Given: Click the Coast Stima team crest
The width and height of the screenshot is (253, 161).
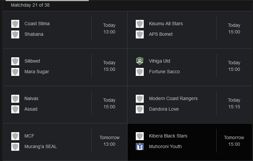Looking at the screenshot, I should (x=15, y=24).
